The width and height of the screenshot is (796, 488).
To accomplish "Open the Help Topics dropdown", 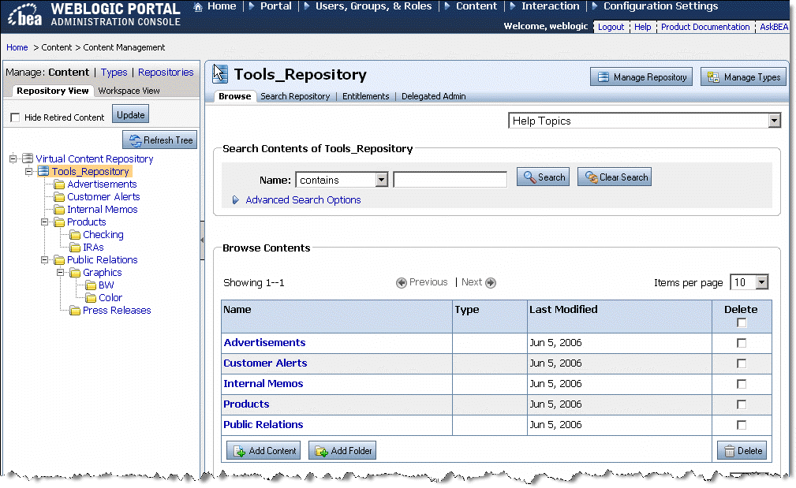I will [775, 120].
